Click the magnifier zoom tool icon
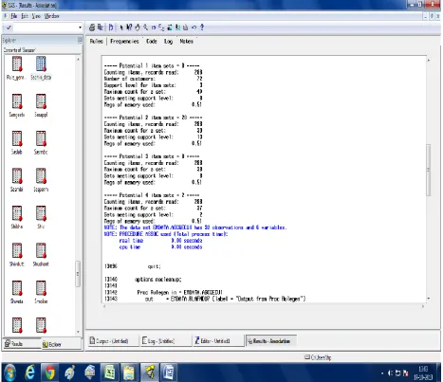The width and height of the screenshot is (443, 382). pos(145,27)
